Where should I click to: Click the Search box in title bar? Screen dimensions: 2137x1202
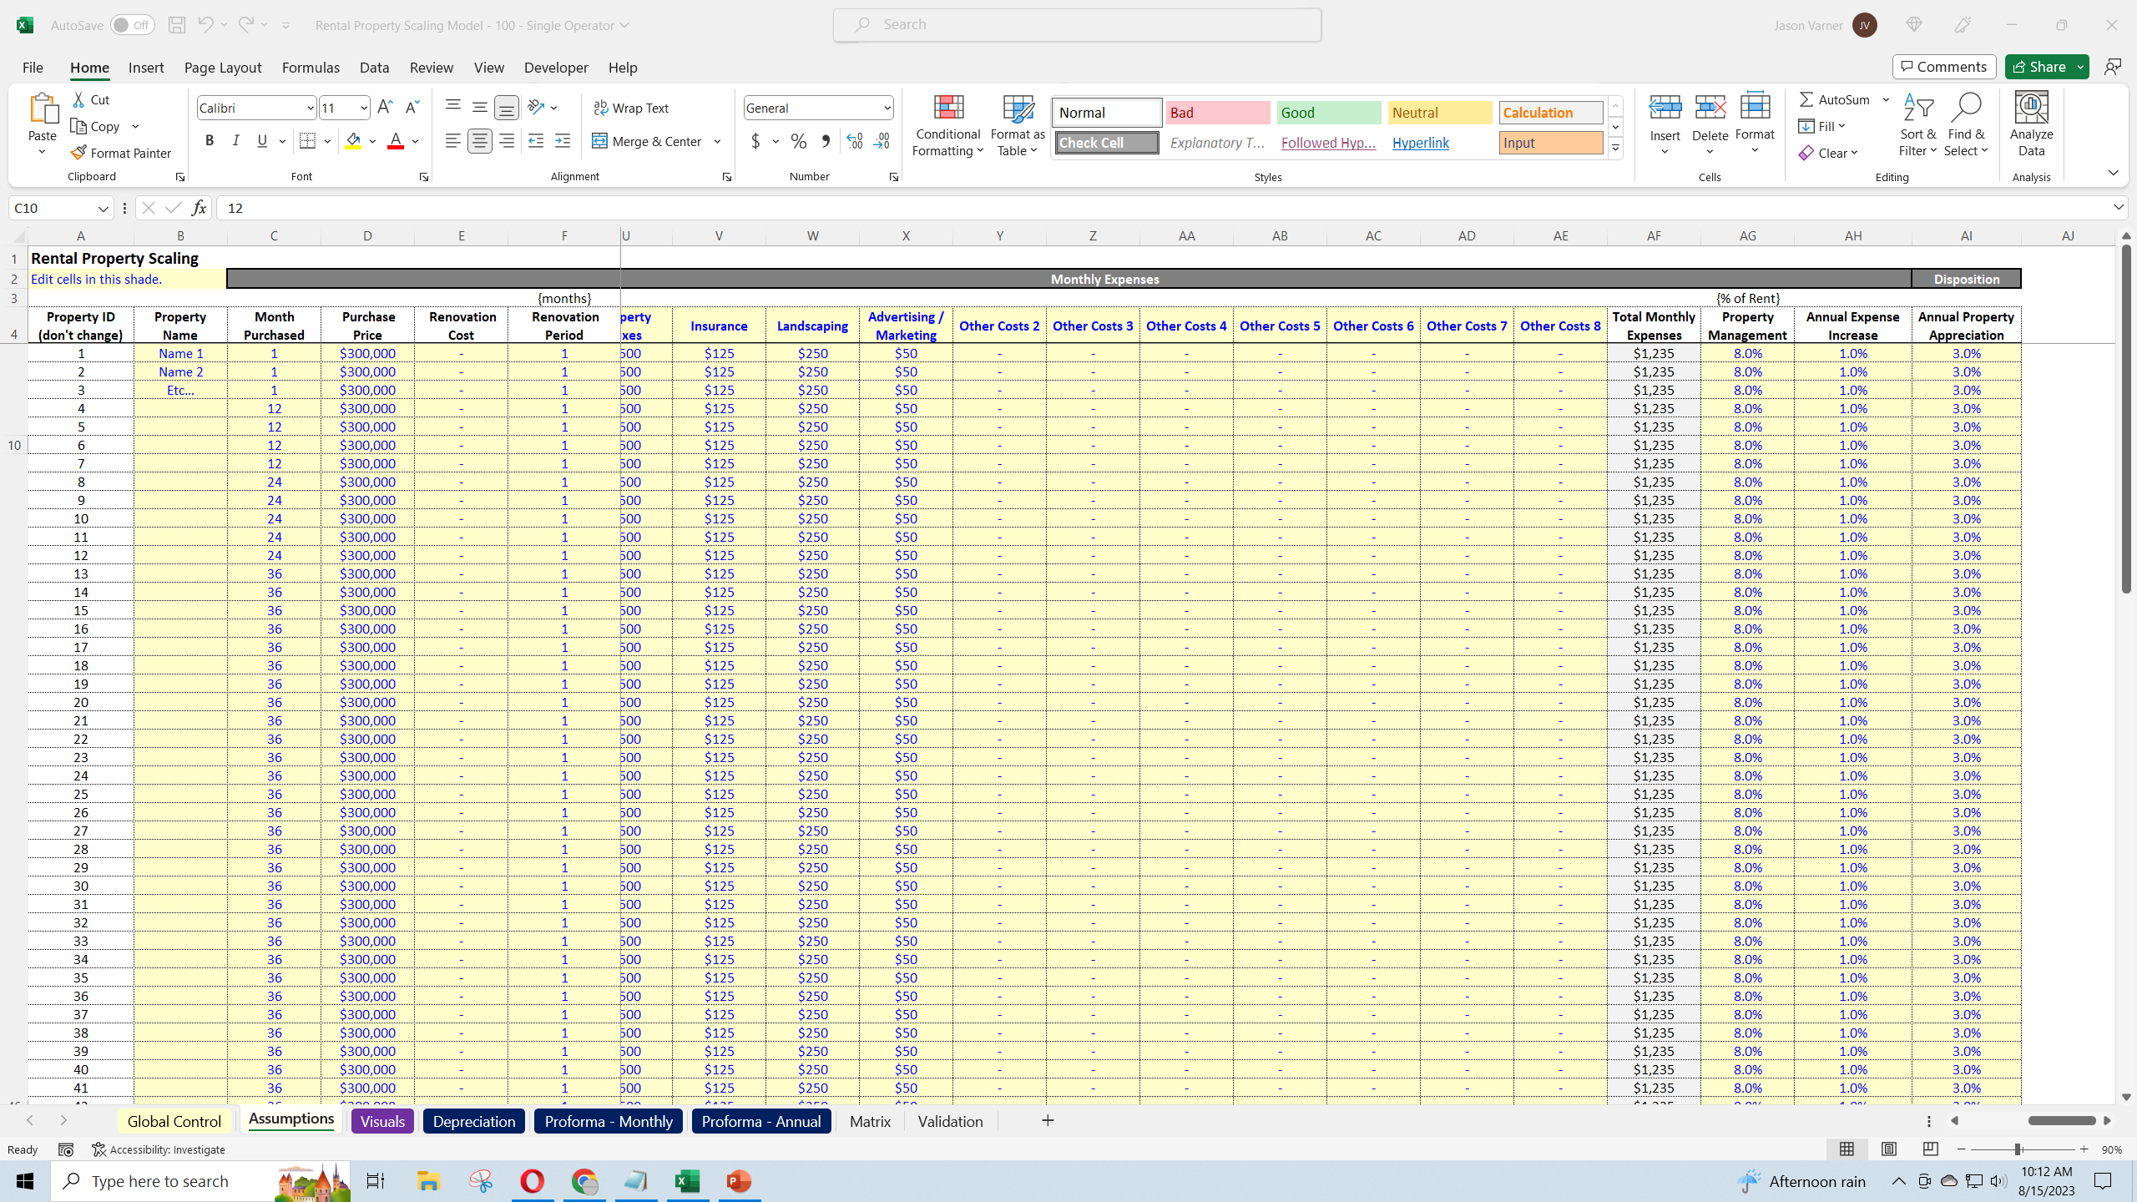click(x=1077, y=25)
